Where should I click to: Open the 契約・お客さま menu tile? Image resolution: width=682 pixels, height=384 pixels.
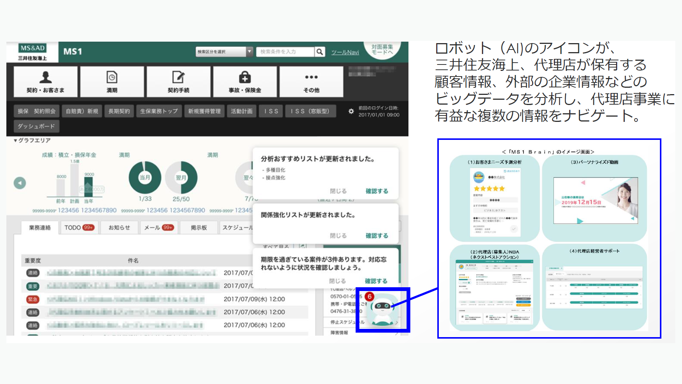pyautogui.click(x=45, y=82)
